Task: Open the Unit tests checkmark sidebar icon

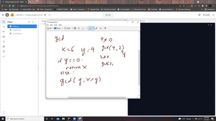Action: point(4,56)
